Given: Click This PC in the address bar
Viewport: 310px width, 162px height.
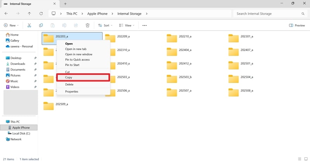Looking at the screenshot, I should (x=72, y=13).
